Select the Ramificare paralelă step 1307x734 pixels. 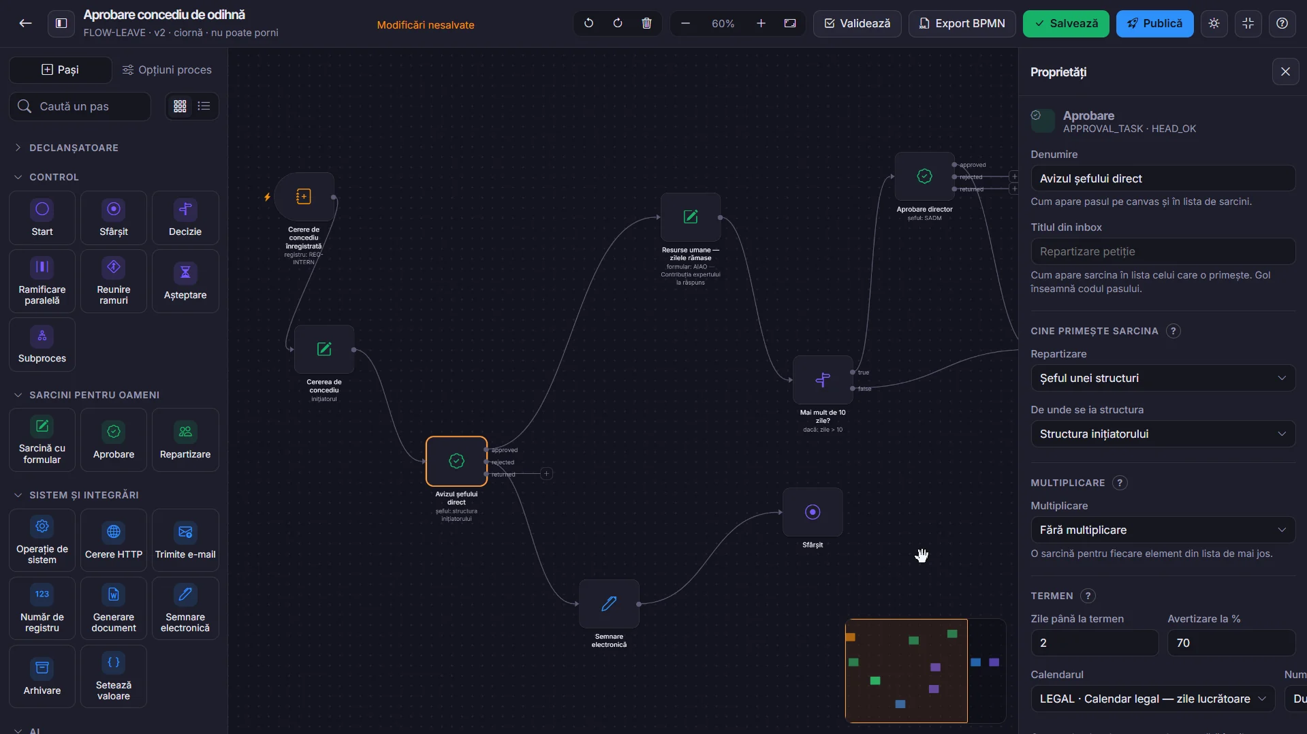(x=42, y=281)
